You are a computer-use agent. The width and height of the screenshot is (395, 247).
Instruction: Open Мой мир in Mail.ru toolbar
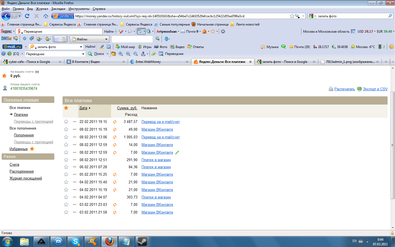pyautogui.click(x=125, y=47)
